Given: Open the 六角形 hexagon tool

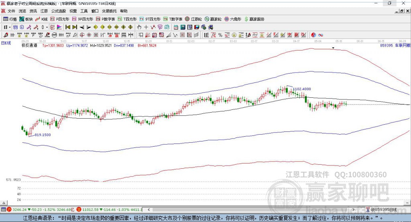Looking at the screenshot, I should click(233, 19).
